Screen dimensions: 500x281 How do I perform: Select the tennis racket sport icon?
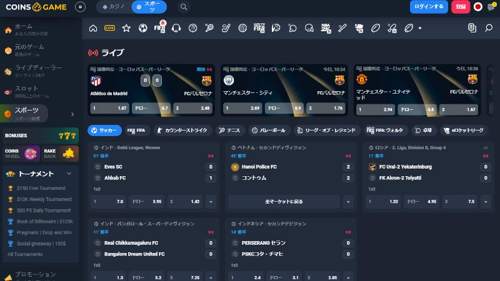tap(209, 28)
